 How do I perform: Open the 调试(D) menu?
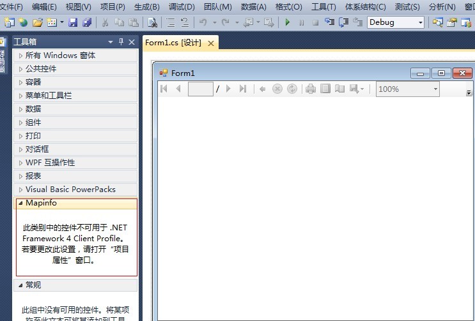182,6
